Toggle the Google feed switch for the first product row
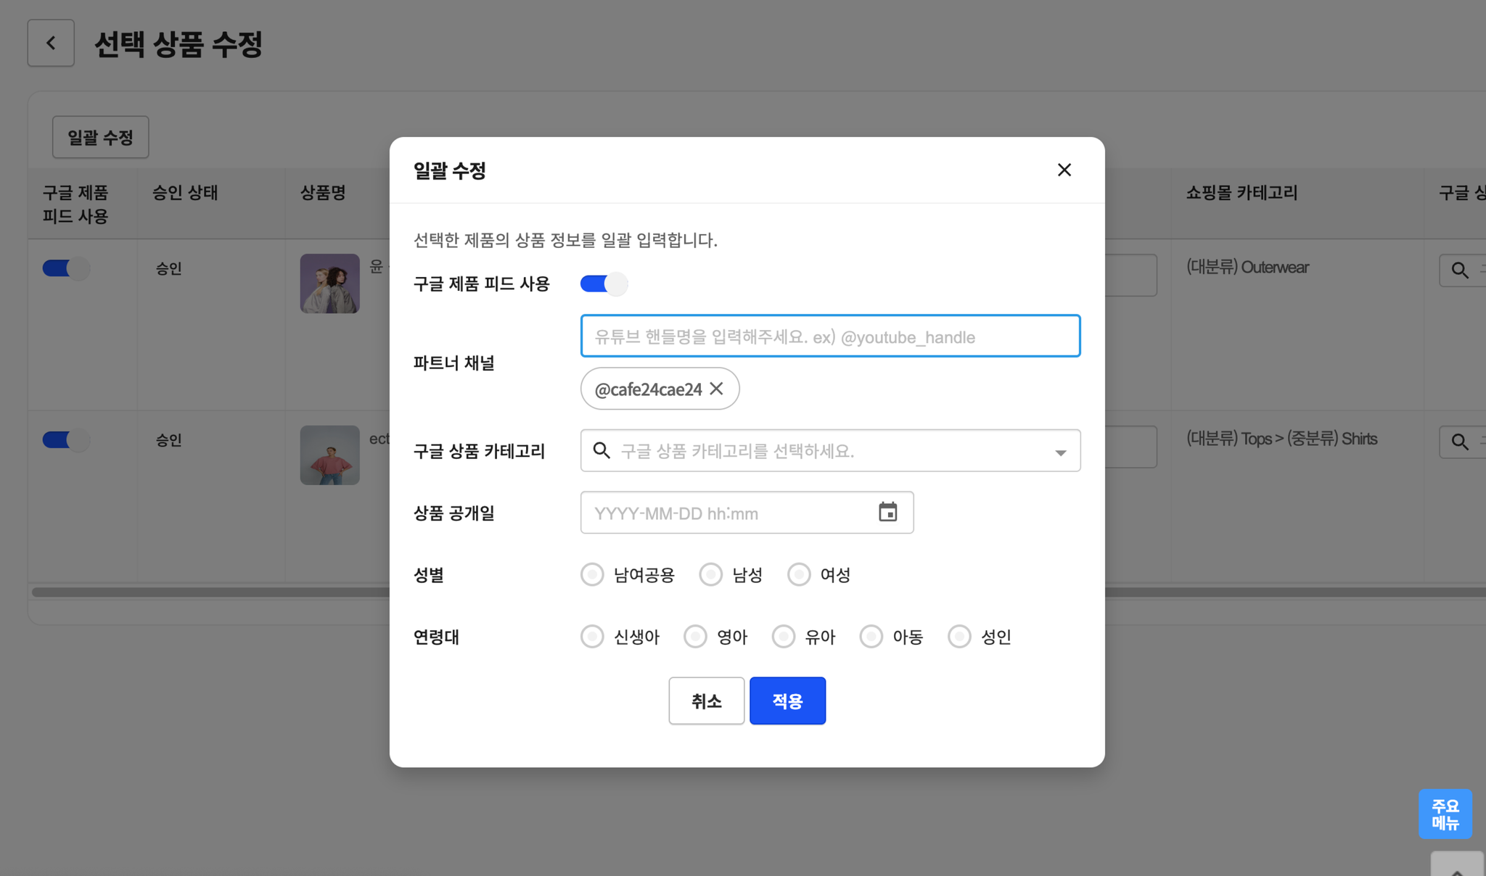Screen dimensions: 1486x876 66,268
